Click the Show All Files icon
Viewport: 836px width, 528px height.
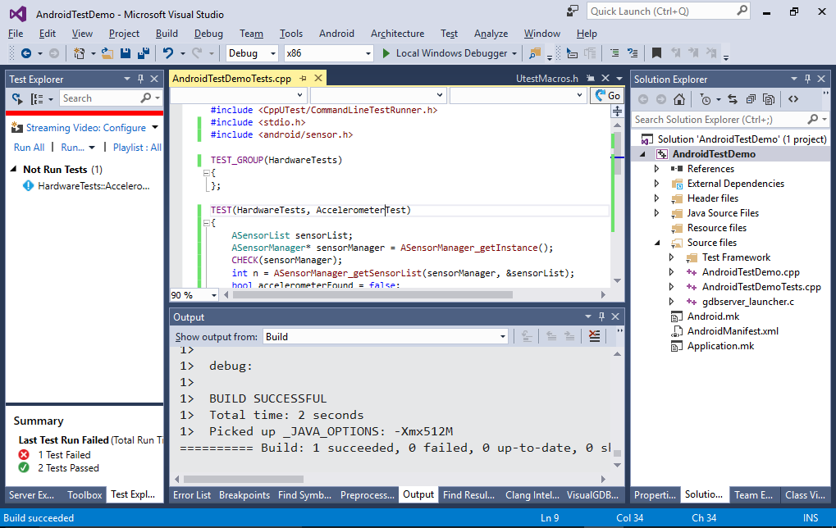click(x=768, y=99)
